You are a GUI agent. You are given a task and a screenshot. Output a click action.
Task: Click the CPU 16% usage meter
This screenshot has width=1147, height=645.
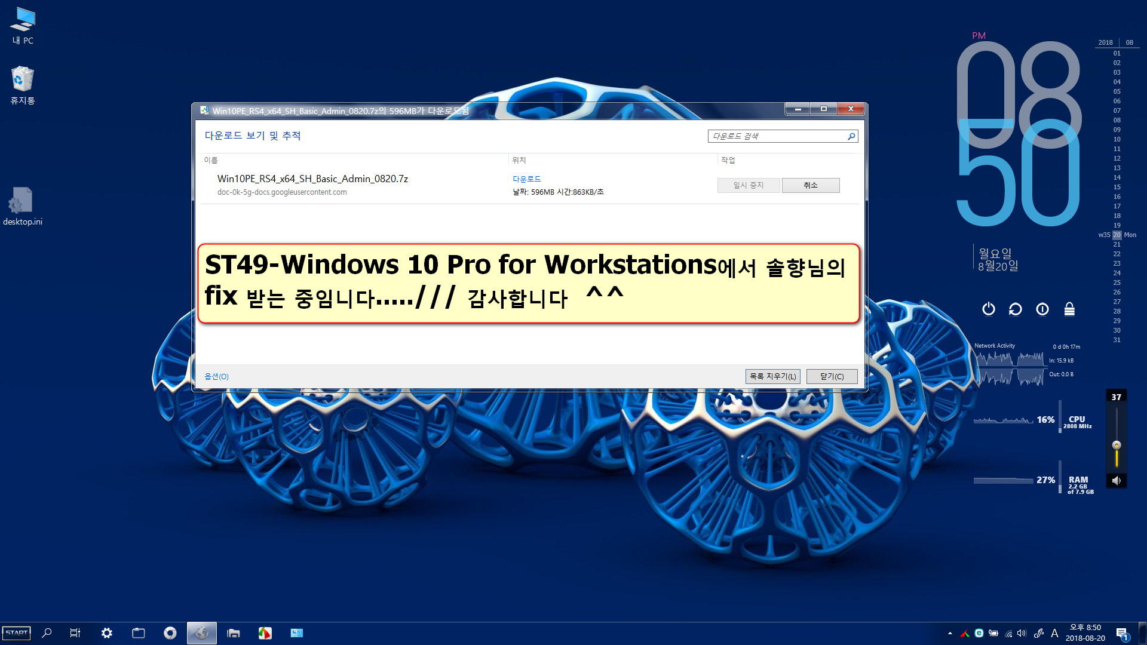(1033, 420)
